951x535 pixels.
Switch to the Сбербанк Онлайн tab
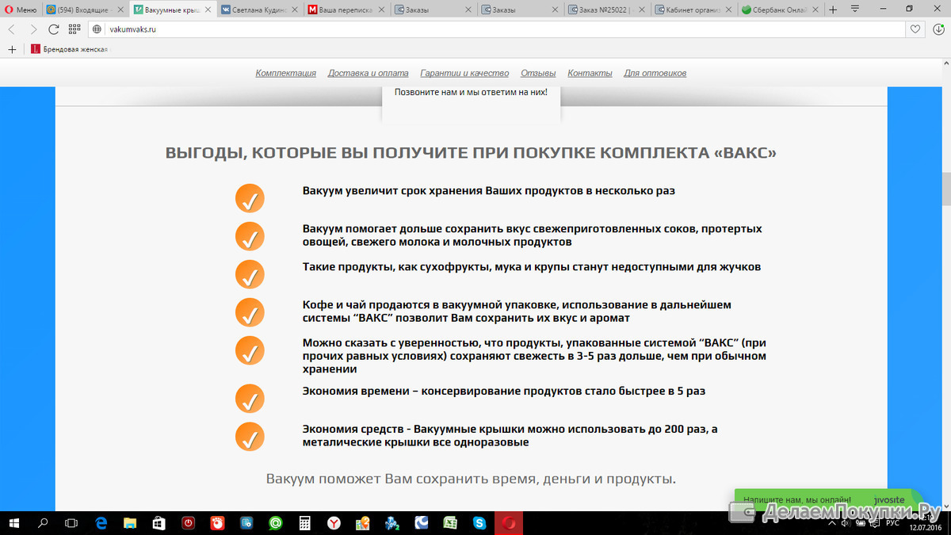coord(779,10)
